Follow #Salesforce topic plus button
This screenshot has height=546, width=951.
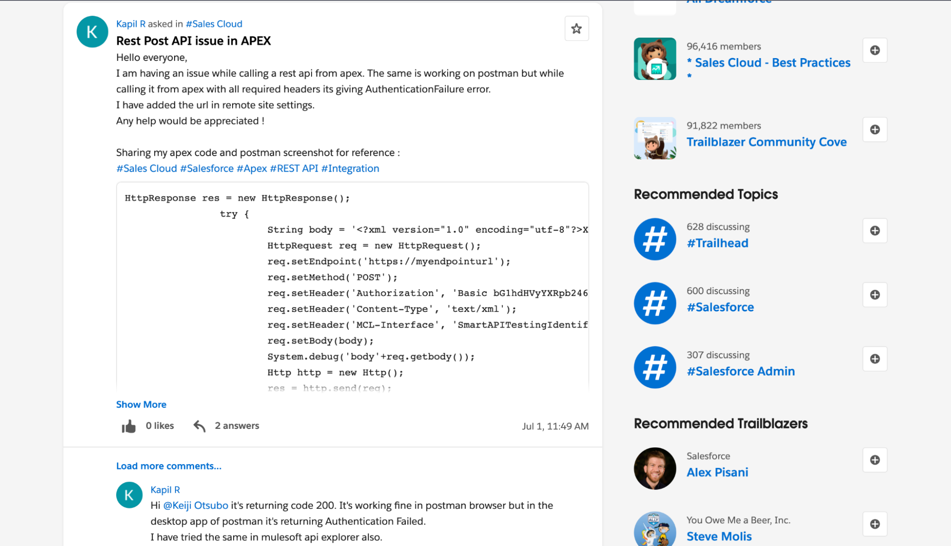point(874,295)
